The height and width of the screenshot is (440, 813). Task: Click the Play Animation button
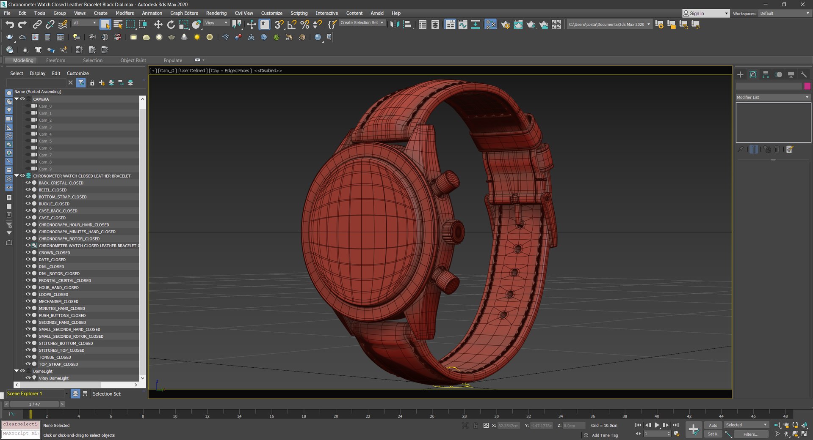click(657, 425)
